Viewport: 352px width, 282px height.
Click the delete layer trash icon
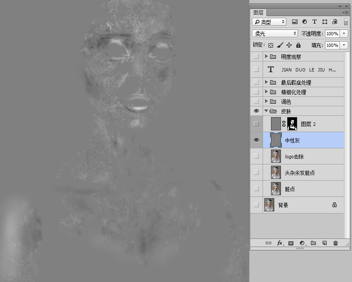[335, 243]
